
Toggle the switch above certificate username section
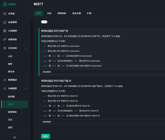[x=44, y=22]
